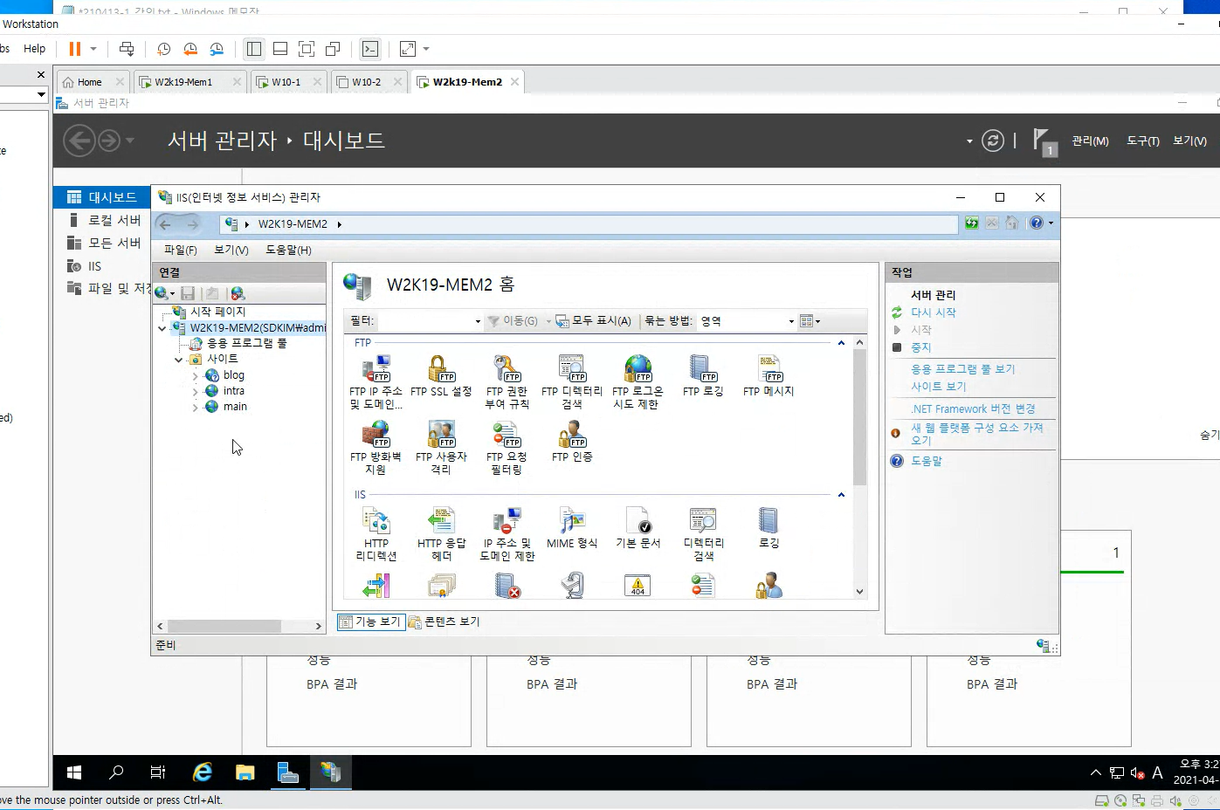Select Local Server in Server Manager sidebar
Screen dimensions: 1220x810
pos(114,220)
